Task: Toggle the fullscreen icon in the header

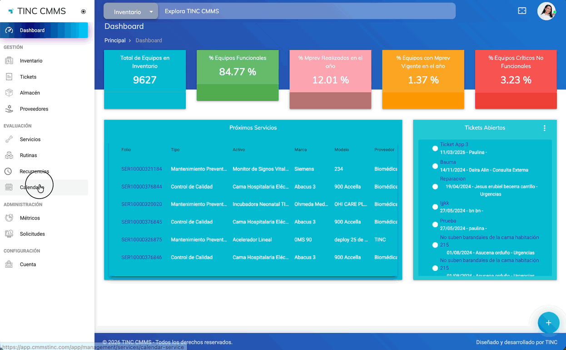Action: [522, 11]
